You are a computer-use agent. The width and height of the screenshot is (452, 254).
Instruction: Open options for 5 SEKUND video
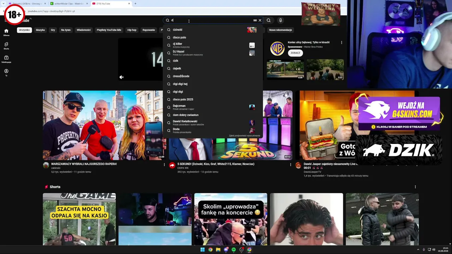291,164
